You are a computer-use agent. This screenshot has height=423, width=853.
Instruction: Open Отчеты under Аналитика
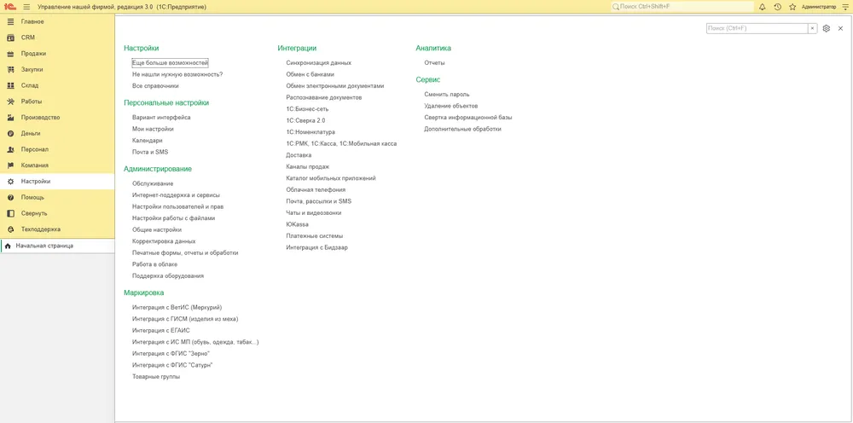click(x=435, y=63)
